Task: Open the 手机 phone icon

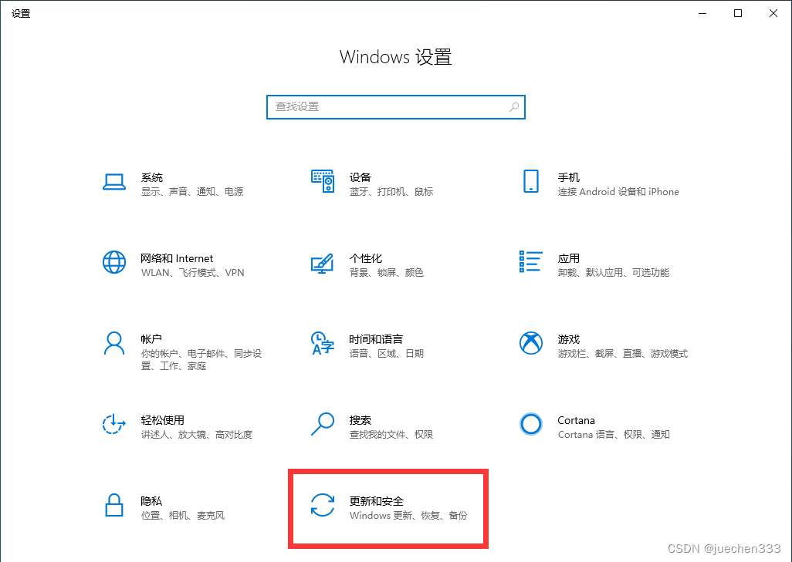Action: click(531, 181)
